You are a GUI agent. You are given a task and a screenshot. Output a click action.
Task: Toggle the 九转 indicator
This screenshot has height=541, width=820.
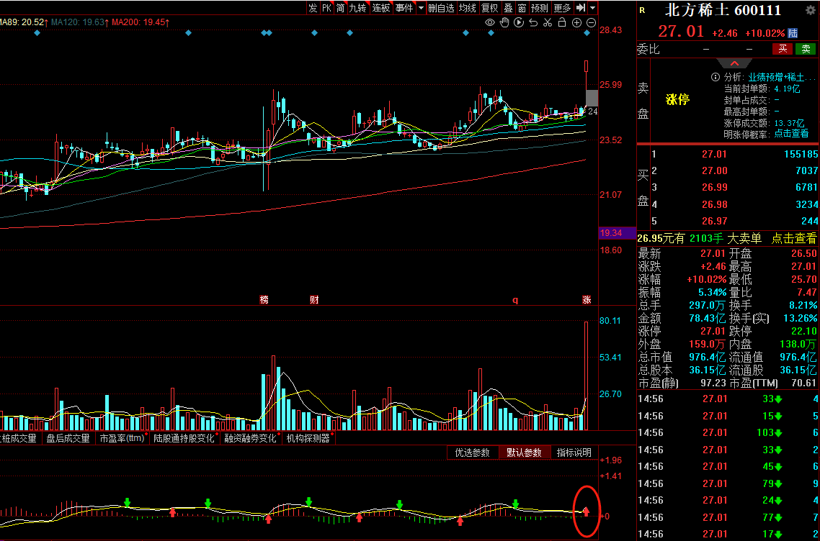pyautogui.click(x=358, y=8)
